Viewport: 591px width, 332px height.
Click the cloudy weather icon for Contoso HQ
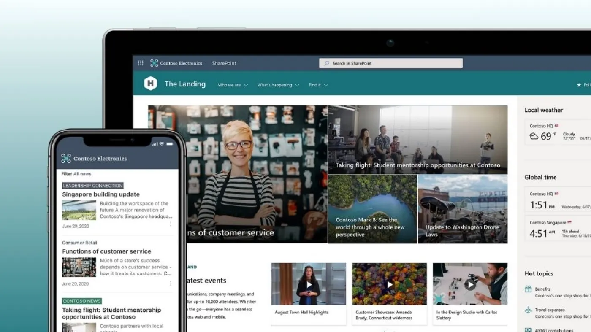click(534, 136)
